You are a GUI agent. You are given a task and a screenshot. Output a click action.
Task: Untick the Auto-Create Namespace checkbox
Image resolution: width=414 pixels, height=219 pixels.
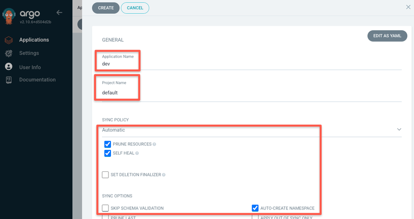click(x=255, y=208)
